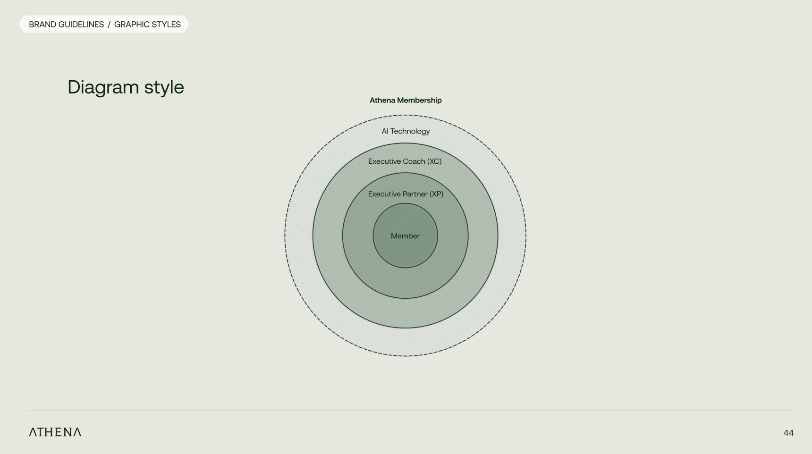Viewport: 812px width, 454px height.
Task: Click the 'Executive Partner (XP)' label
Action: click(x=406, y=194)
